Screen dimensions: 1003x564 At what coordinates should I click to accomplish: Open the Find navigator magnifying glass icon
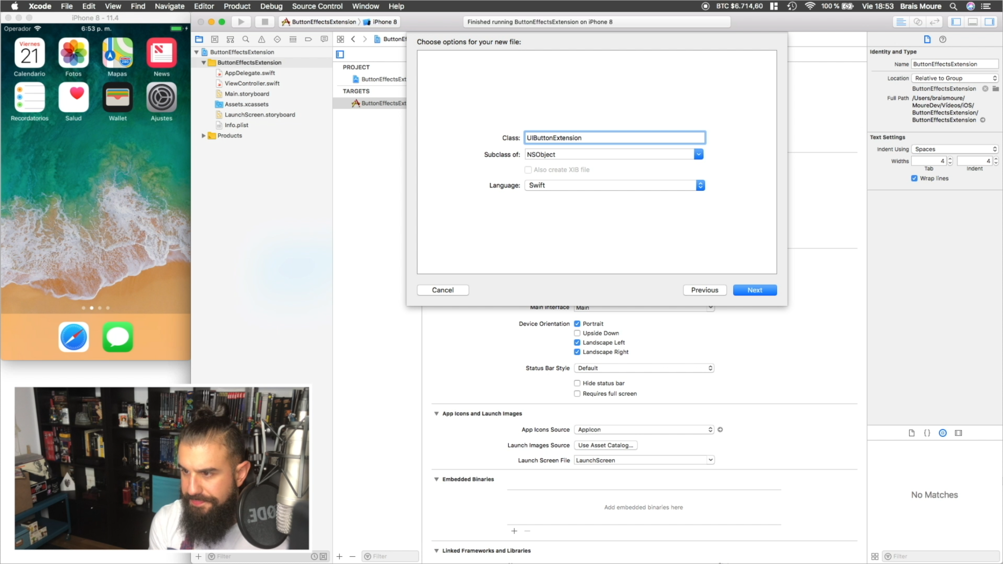point(246,39)
